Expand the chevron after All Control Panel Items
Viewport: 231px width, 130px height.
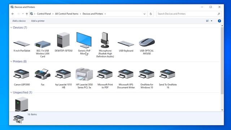point(80,14)
